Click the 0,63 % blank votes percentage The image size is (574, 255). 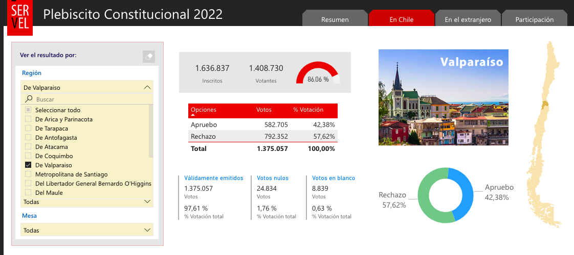[322, 208]
